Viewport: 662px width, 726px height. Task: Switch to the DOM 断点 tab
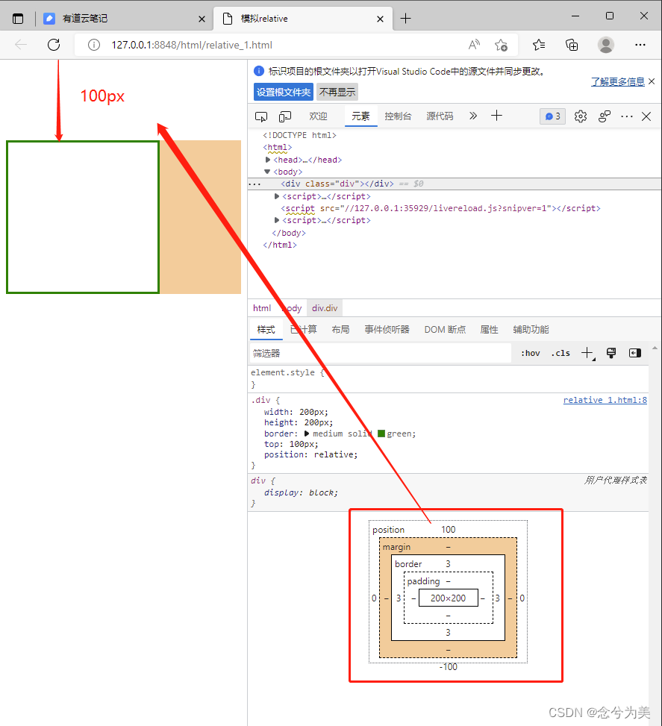(x=445, y=330)
